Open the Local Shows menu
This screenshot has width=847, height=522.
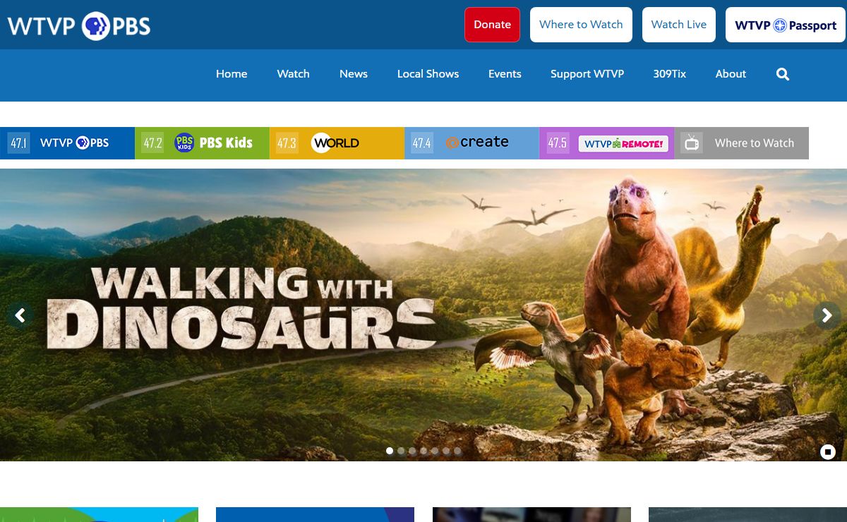tap(428, 74)
